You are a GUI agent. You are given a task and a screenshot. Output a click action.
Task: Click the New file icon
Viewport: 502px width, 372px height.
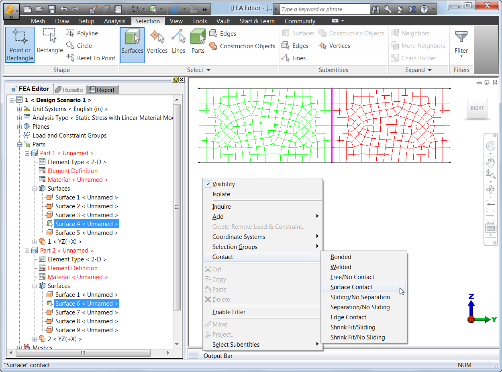27,9
